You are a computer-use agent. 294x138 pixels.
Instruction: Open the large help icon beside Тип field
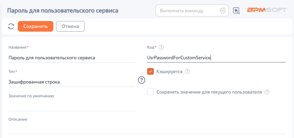coord(142,80)
